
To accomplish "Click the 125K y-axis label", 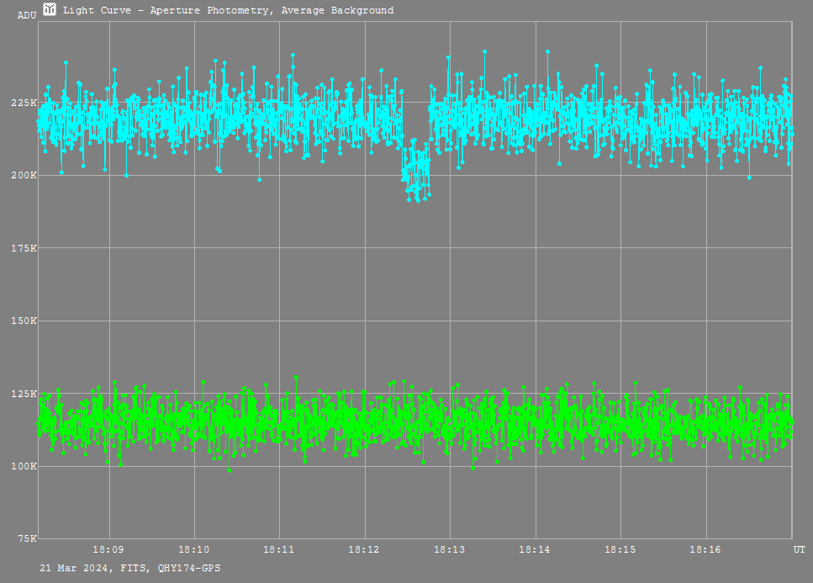I will pos(24,394).
